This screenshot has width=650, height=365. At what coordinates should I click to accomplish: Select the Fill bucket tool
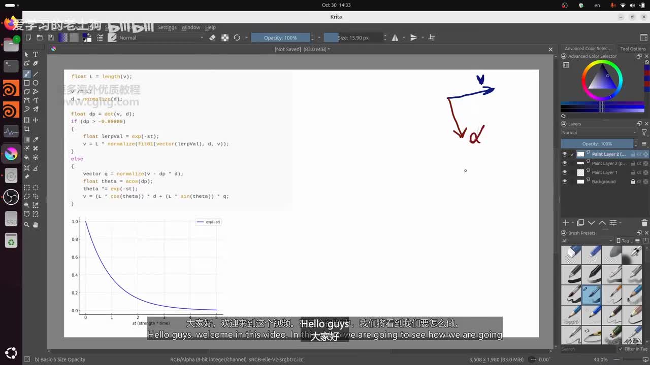coord(27,157)
